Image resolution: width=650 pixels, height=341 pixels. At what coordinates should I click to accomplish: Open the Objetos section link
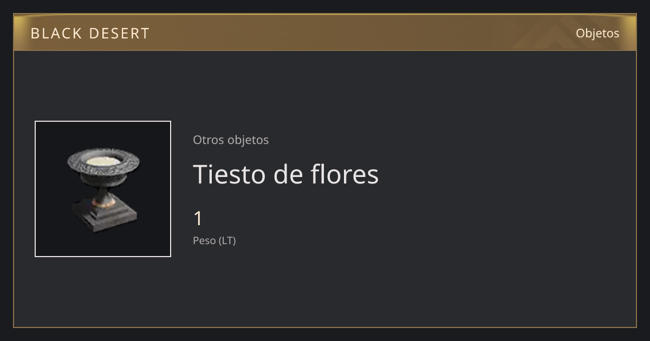pyautogui.click(x=597, y=33)
